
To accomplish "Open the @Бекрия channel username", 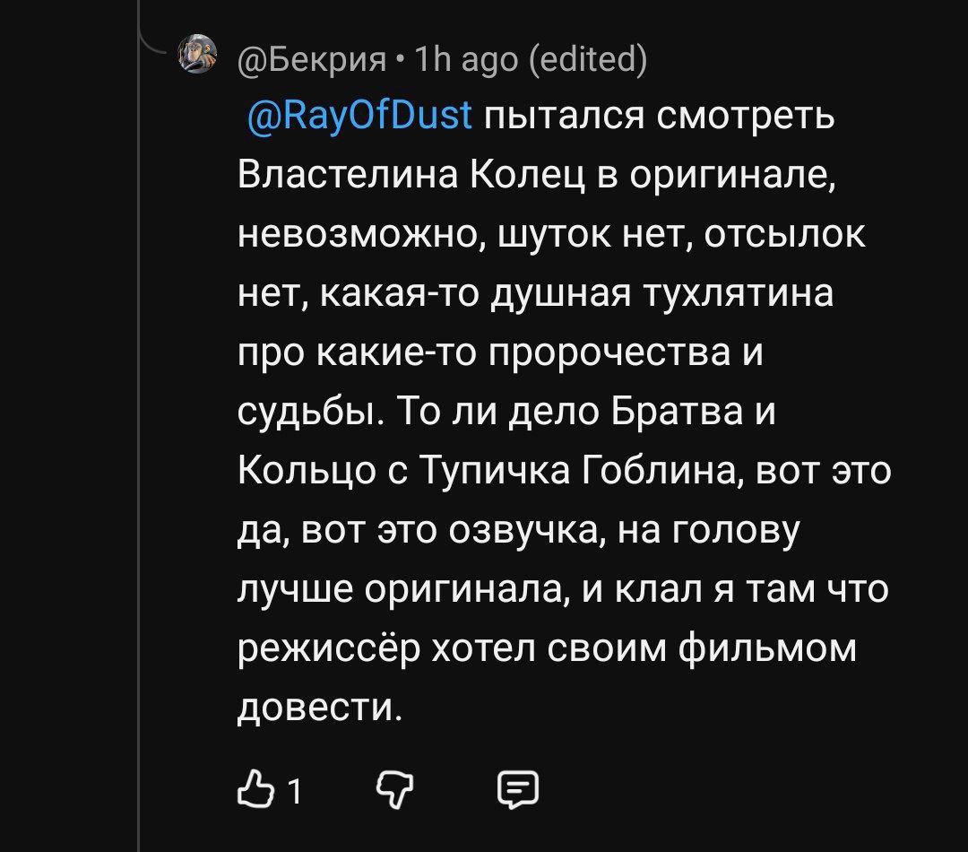I will (312, 61).
